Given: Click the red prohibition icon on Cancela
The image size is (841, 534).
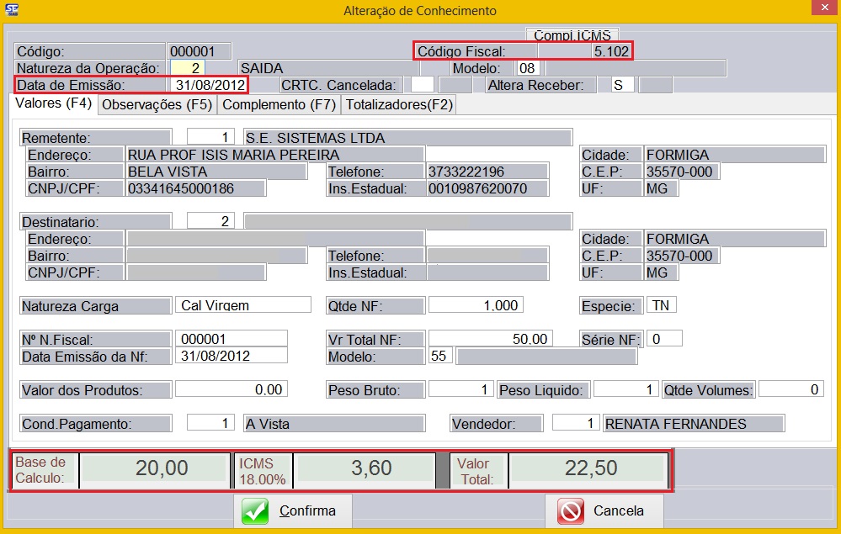Looking at the screenshot, I should click(571, 510).
